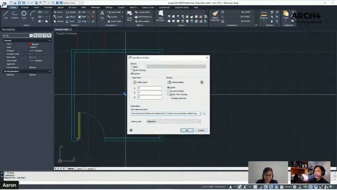Switch to the Express Tools ribbon tab
This screenshot has height=190, width=337.
148,7
